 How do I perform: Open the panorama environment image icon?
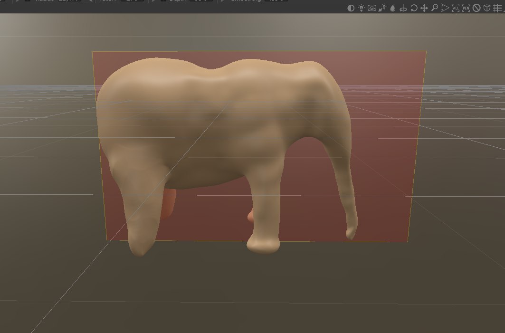coord(372,8)
